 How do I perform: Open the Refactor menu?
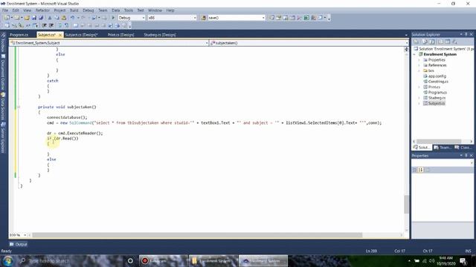click(x=42, y=10)
